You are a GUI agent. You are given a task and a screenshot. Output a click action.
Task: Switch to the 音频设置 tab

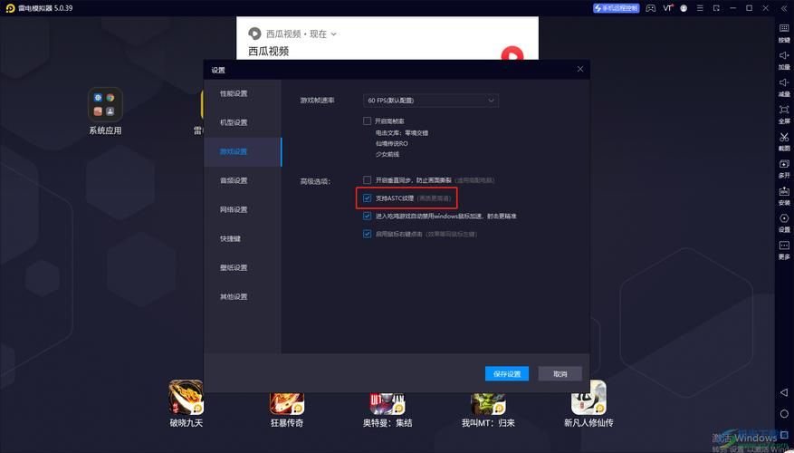point(243,180)
